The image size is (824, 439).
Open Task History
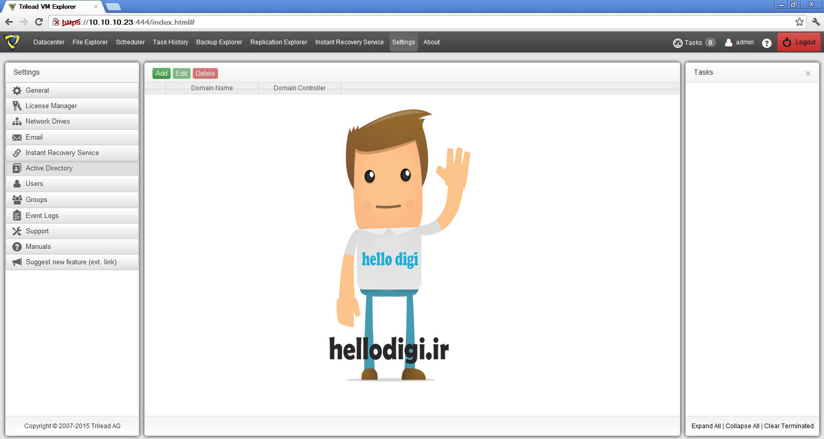[171, 42]
